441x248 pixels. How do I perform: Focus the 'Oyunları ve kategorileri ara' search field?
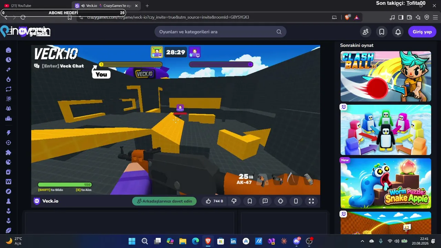pyautogui.click(x=220, y=32)
